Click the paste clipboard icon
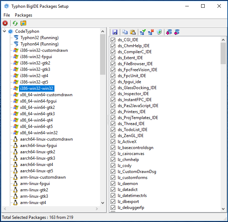Screen dimensions: 228x222 tap(133, 32)
